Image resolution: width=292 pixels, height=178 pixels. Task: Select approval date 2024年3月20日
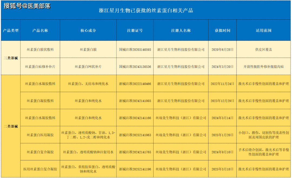223,67
